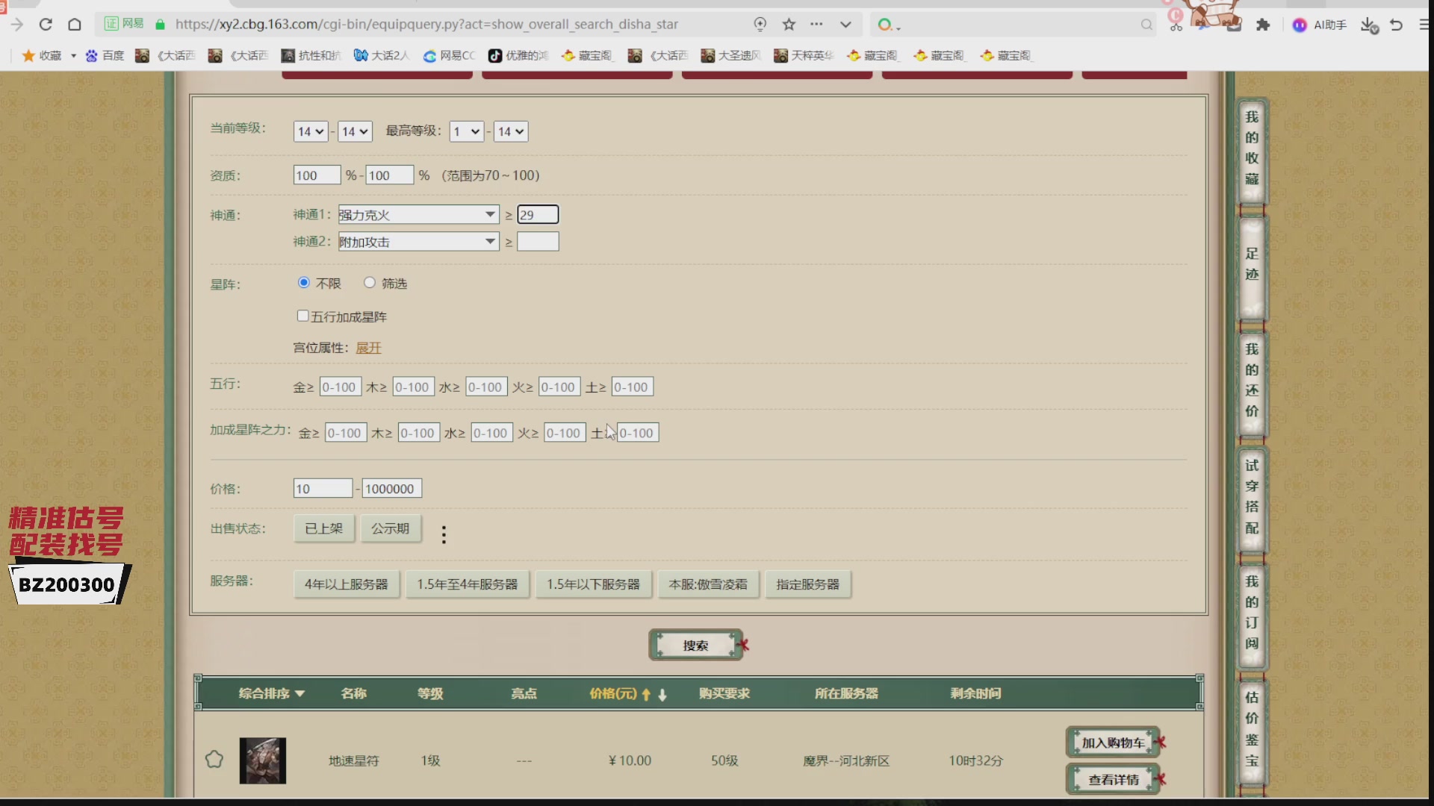The width and height of the screenshot is (1434, 806).
Task: Reload the page with the refresh icon
Action: pos(46,25)
